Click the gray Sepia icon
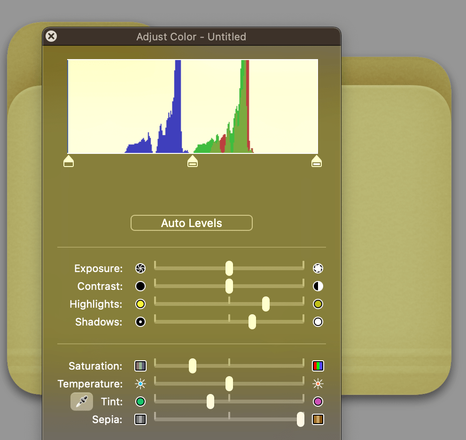 click(x=140, y=419)
